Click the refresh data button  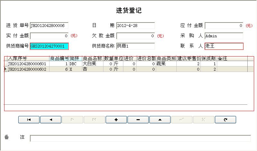[225, 120]
